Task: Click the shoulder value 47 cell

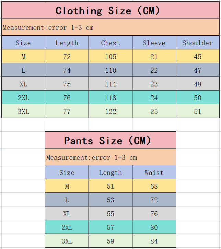Action: pyautogui.click(x=198, y=70)
